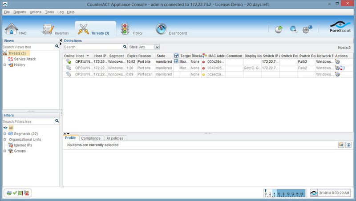Collapse the details pane with the arrows
The image size is (356, 201).
tap(66, 133)
